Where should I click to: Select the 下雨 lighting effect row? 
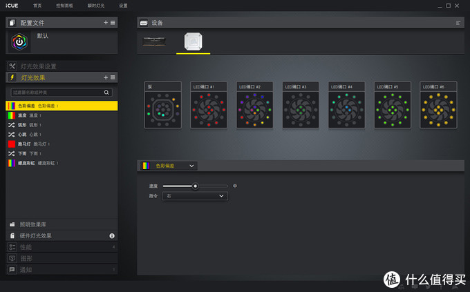tap(62, 154)
